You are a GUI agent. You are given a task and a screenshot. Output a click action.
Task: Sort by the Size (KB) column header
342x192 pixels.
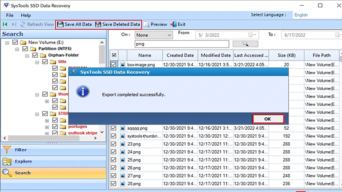pos(286,55)
